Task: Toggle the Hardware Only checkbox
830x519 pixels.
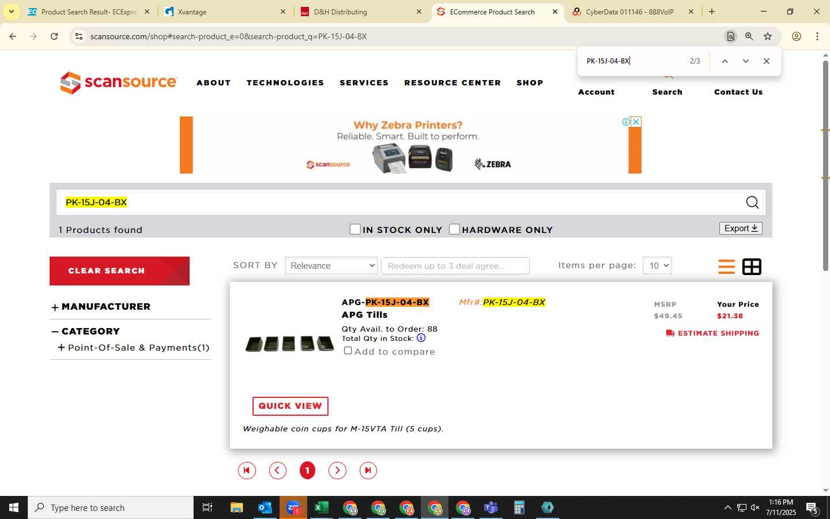Action: click(x=454, y=230)
